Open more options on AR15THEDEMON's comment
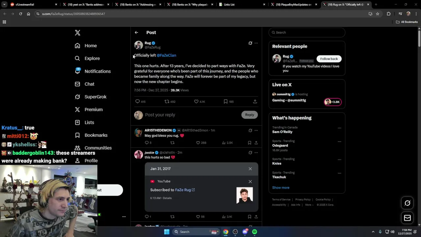Image resolution: width=421 pixels, height=237 pixels. (x=256, y=130)
